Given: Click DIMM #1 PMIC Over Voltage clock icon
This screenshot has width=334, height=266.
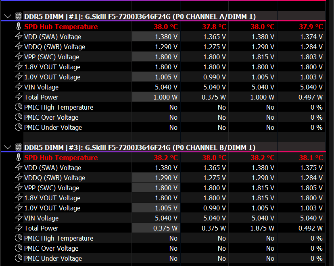Looking at the screenshot, I should point(19,117).
